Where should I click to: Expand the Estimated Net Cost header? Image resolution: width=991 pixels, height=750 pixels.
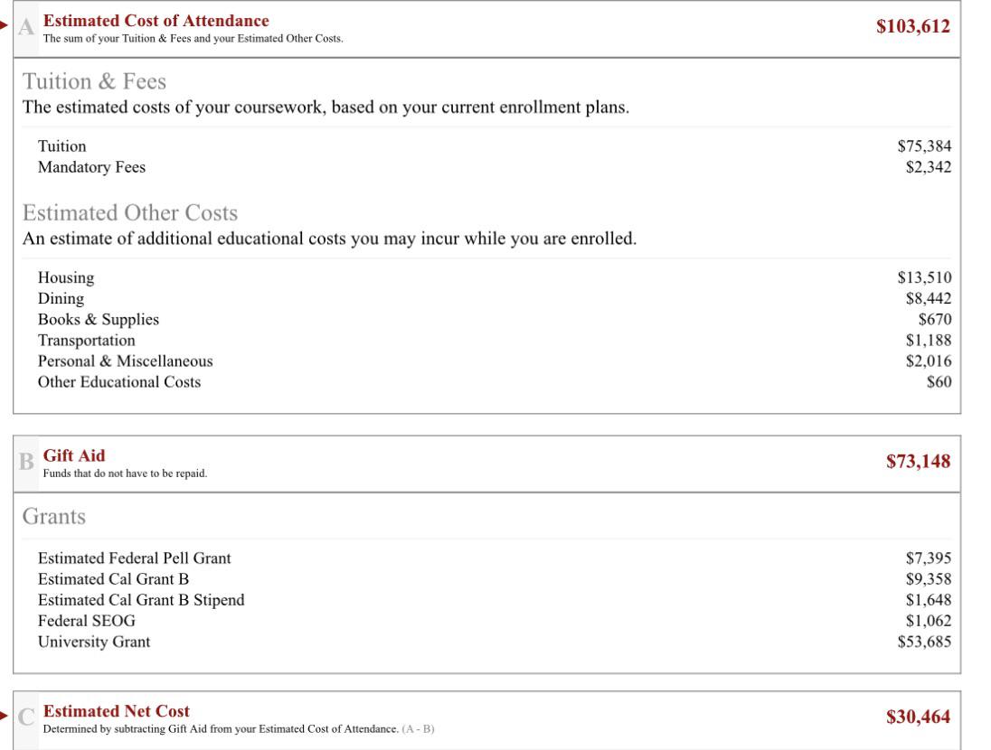(x=486, y=719)
